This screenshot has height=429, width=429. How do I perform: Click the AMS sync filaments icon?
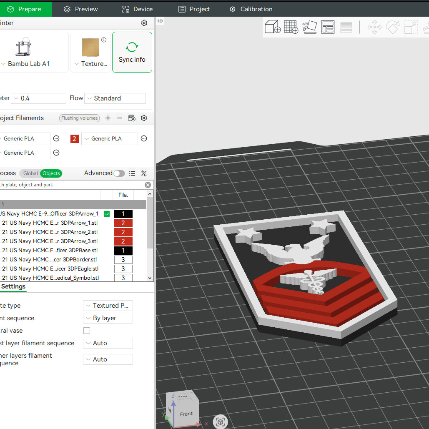coord(132,118)
